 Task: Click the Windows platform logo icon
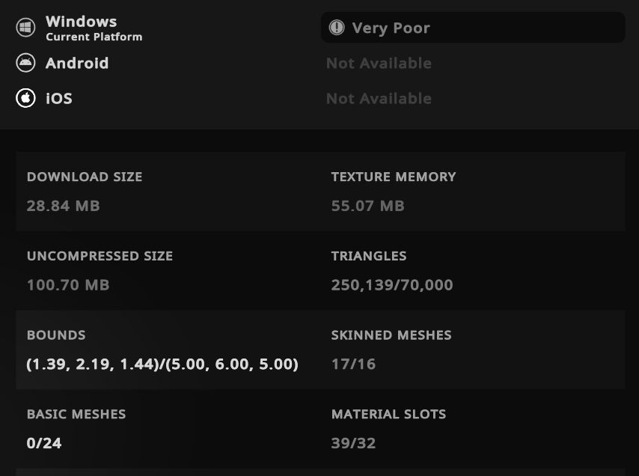pos(26,28)
